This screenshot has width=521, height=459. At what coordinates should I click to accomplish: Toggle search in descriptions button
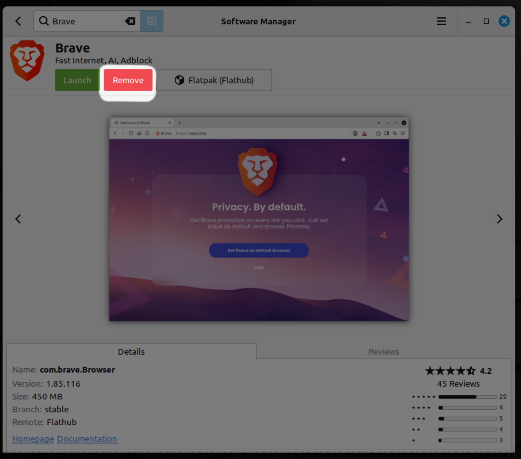coord(152,21)
